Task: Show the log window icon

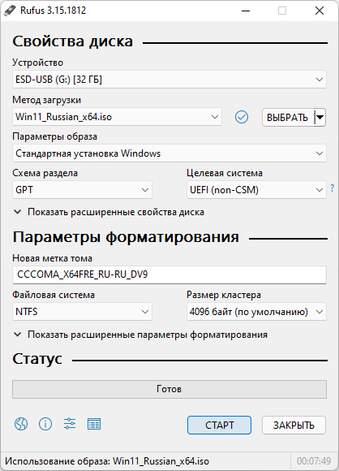Action: coord(94,424)
